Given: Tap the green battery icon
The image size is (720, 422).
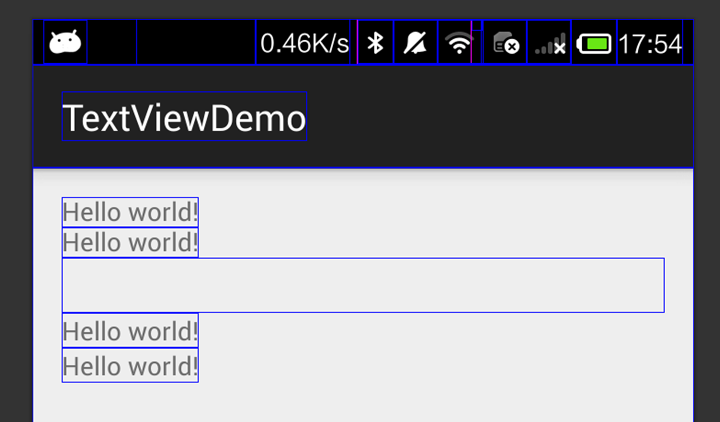Looking at the screenshot, I should click(595, 43).
